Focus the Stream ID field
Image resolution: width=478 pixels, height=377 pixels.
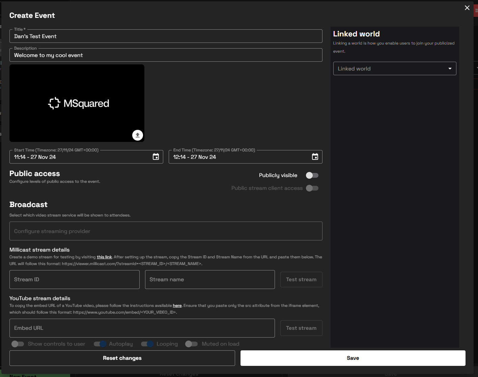coord(74,280)
